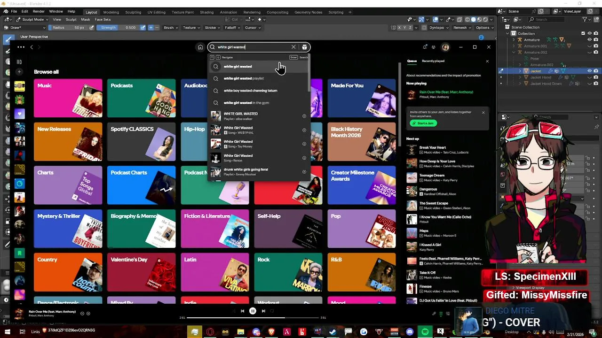Viewport: 602px width, 338px height.
Task: Open Blender Window menu
Action: click(56, 11)
